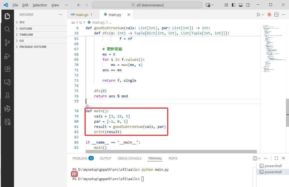Toggle the bottom panel visibility
This screenshot has height=187, width=289.
coord(241,5)
